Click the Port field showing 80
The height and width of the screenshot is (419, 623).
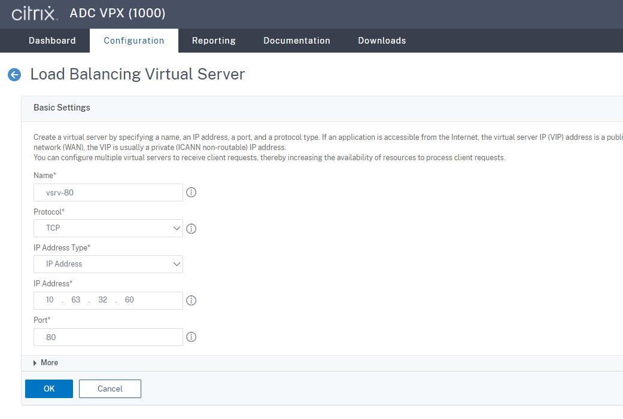(108, 337)
